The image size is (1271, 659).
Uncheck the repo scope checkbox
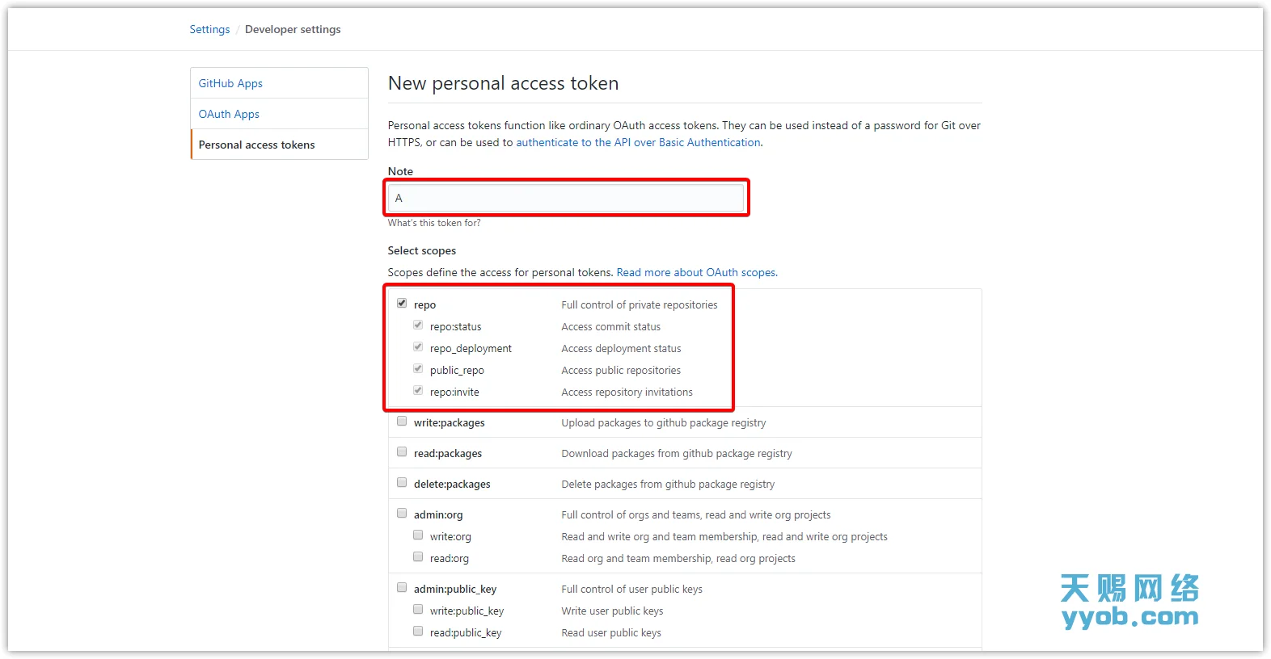coord(402,302)
